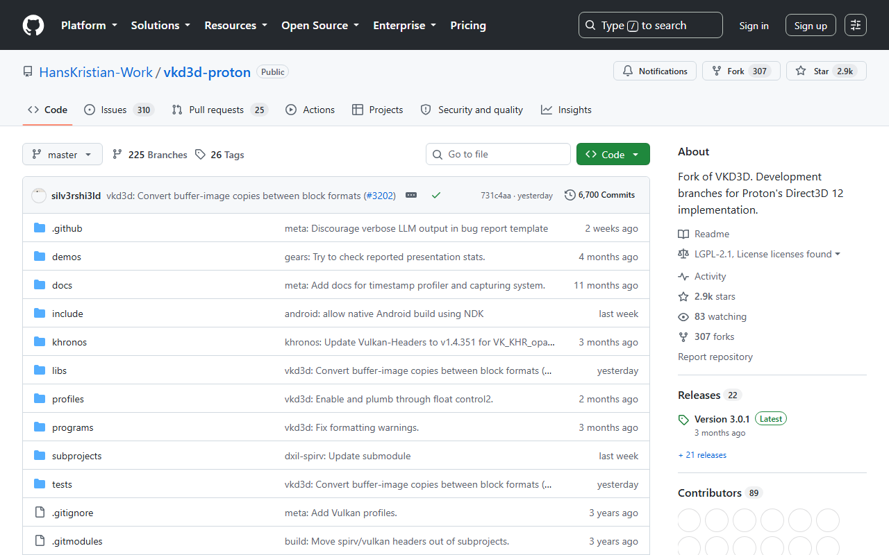The image size is (889, 555).
Task: Focus the Go to file field
Action: [x=498, y=154]
